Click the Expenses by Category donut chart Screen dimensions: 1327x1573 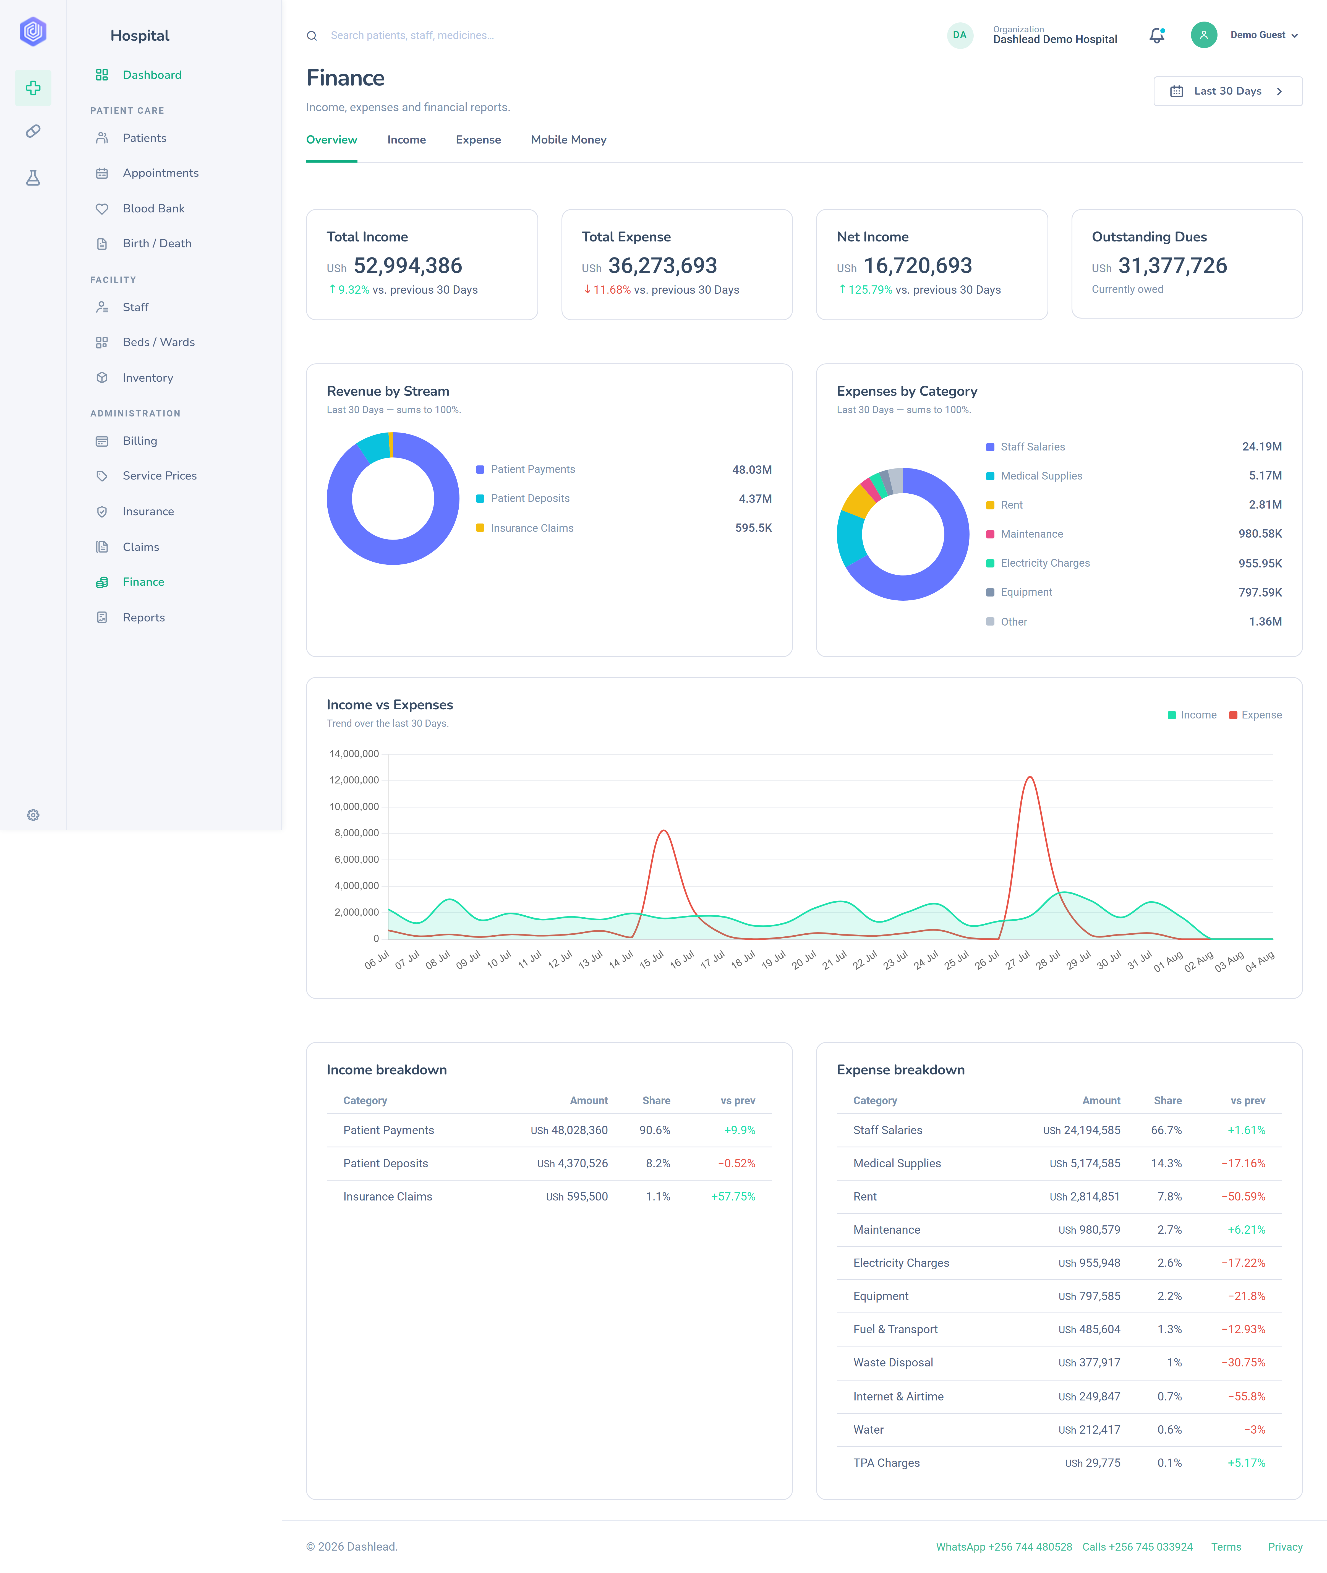click(903, 534)
